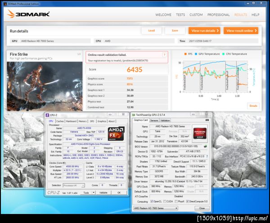Image resolution: width=270 pixels, height=223 pixels.
Task: Click the Close button in GPU-Z
Action: click(x=202, y=208)
